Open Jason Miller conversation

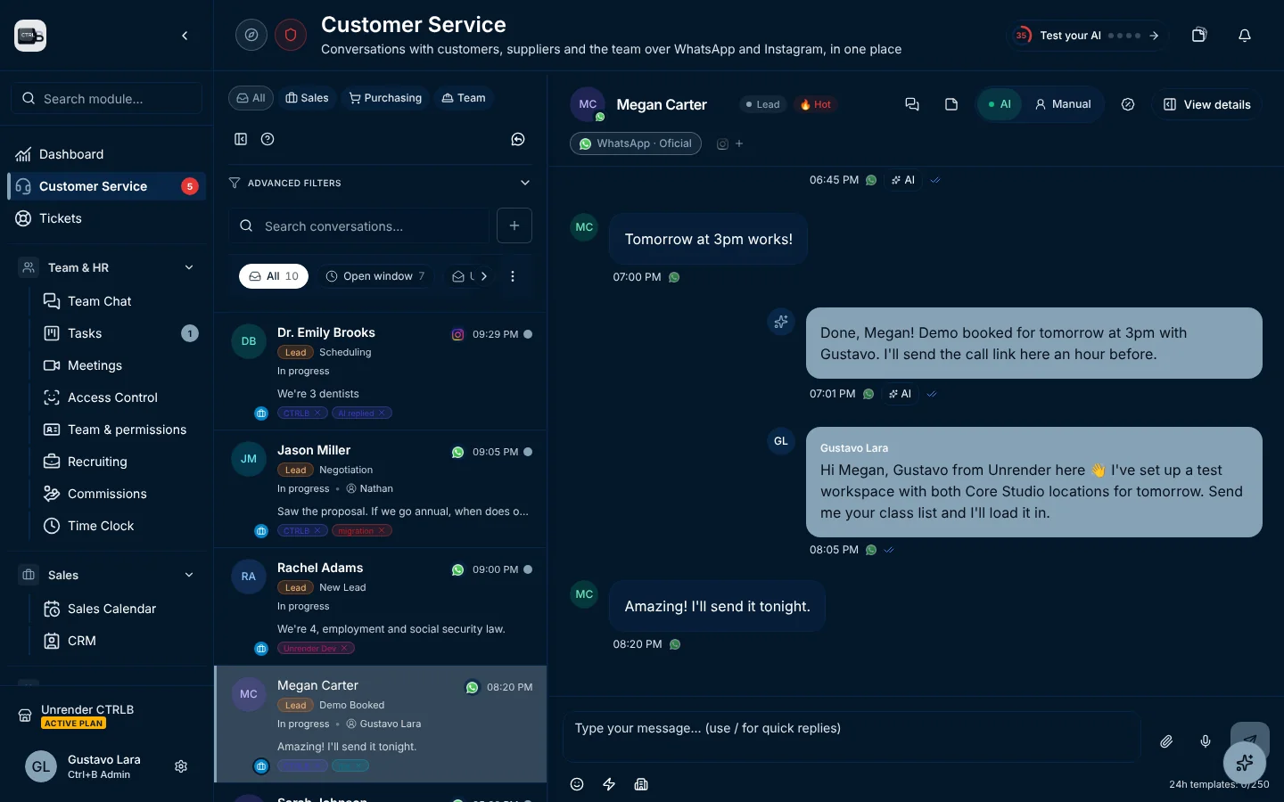click(381, 489)
